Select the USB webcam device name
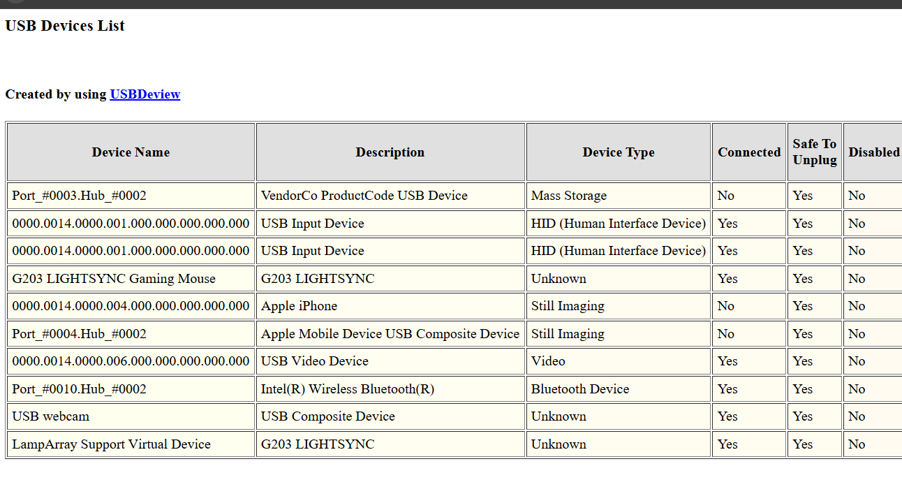The width and height of the screenshot is (902, 487). coord(131,416)
